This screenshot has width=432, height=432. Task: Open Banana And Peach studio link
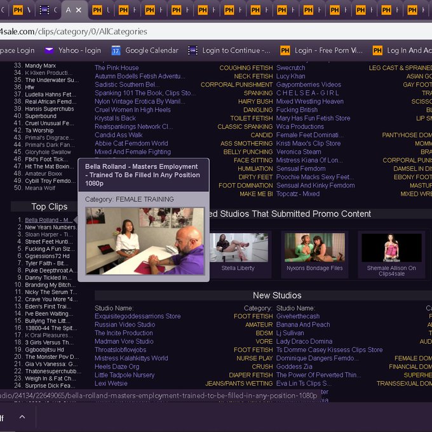tap(303, 325)
